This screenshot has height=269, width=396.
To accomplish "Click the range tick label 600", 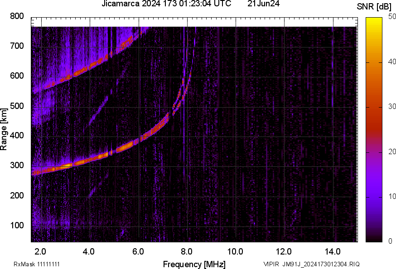I will (17, 76).
